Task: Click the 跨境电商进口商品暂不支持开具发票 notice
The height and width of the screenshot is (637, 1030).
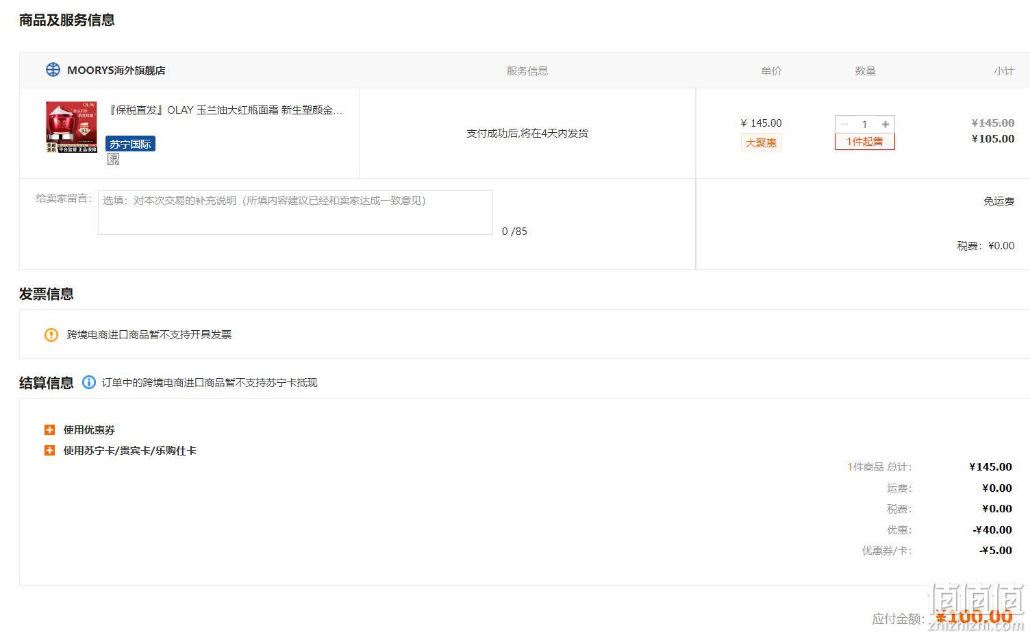Action: click(x=149, y=334)
